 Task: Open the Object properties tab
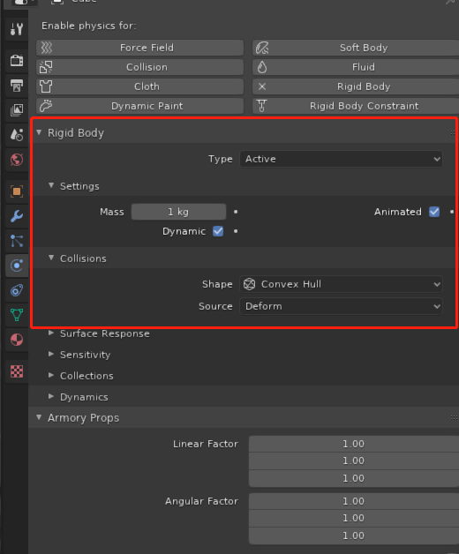click(17, 191)
